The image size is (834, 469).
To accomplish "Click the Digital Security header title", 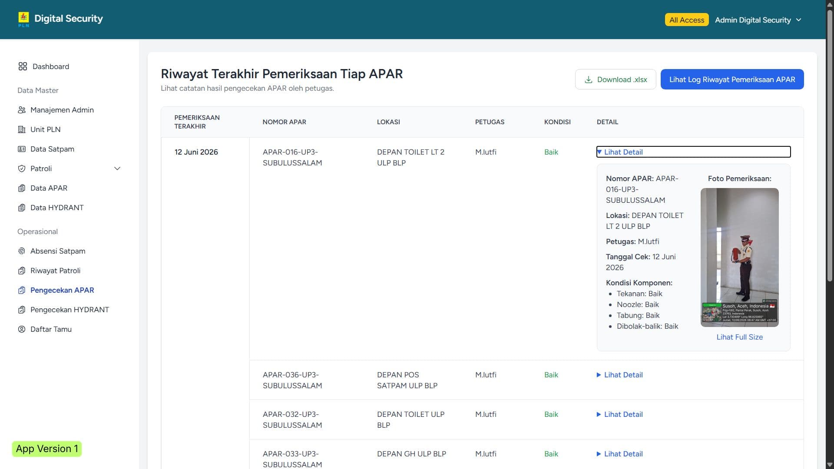I will (x=69, y=19).
